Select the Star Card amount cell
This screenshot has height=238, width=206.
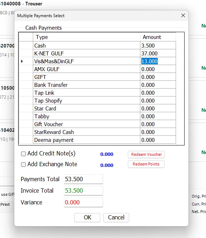coord(158,109)
